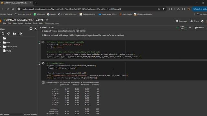Close the Files side panel
207x116 pixels.
point(36,29)
